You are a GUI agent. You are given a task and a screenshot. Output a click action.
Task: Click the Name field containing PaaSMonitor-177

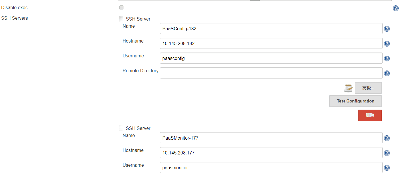271,138
